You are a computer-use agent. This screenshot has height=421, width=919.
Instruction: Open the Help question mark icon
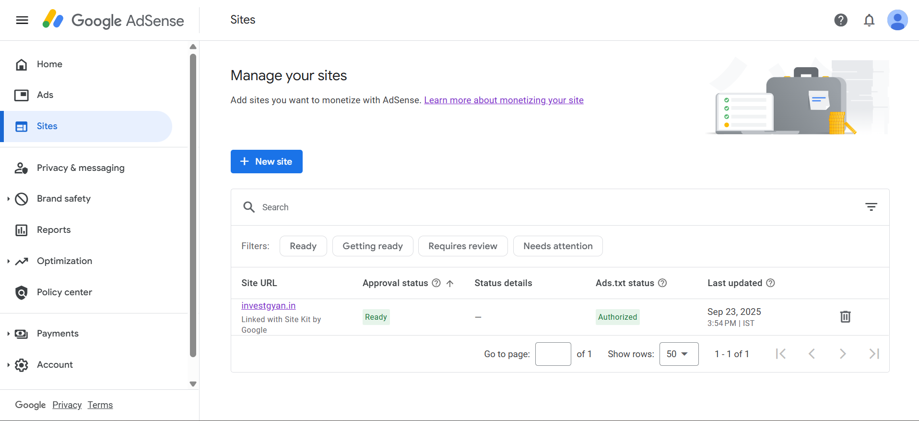tap(840, 20)
